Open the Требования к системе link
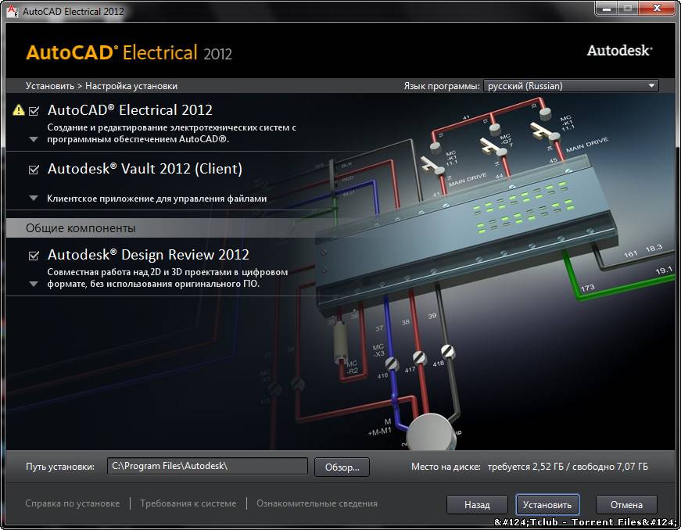The image size is (681, 530). coord(188,503)
